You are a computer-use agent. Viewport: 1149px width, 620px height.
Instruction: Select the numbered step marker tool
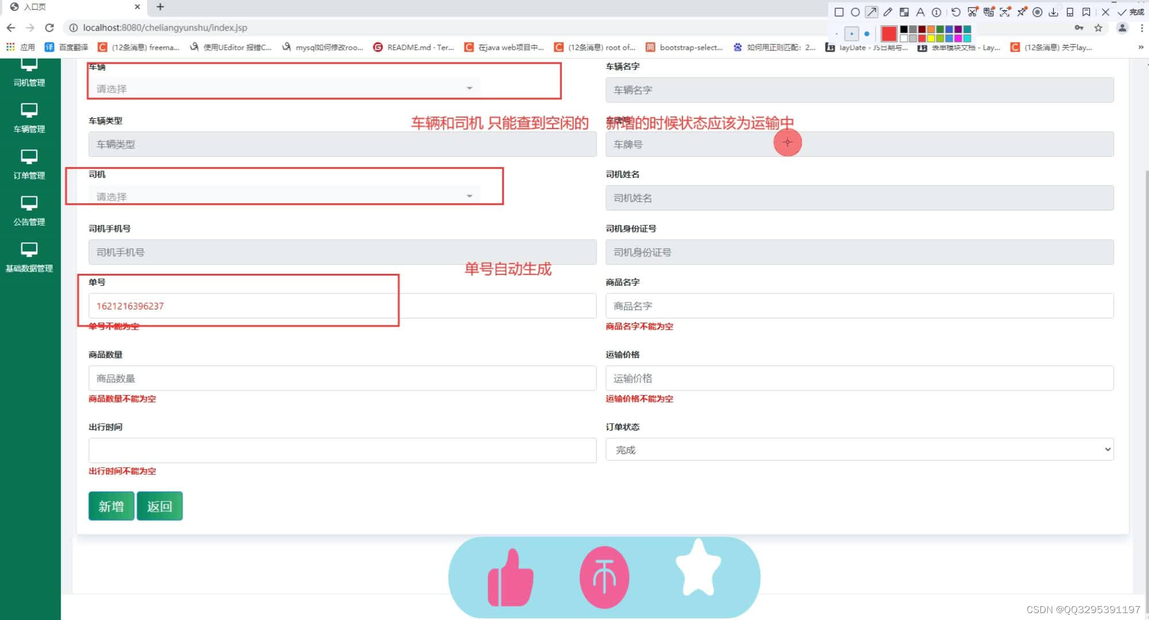click(936, 12)
